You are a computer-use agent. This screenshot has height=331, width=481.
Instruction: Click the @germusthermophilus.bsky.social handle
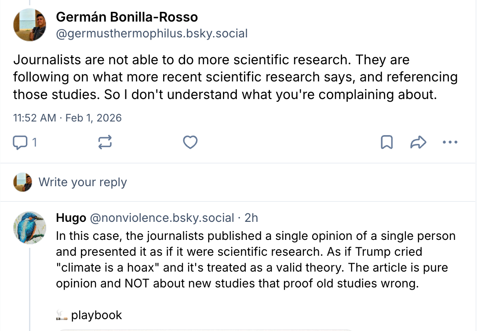[x=152, y=33]
